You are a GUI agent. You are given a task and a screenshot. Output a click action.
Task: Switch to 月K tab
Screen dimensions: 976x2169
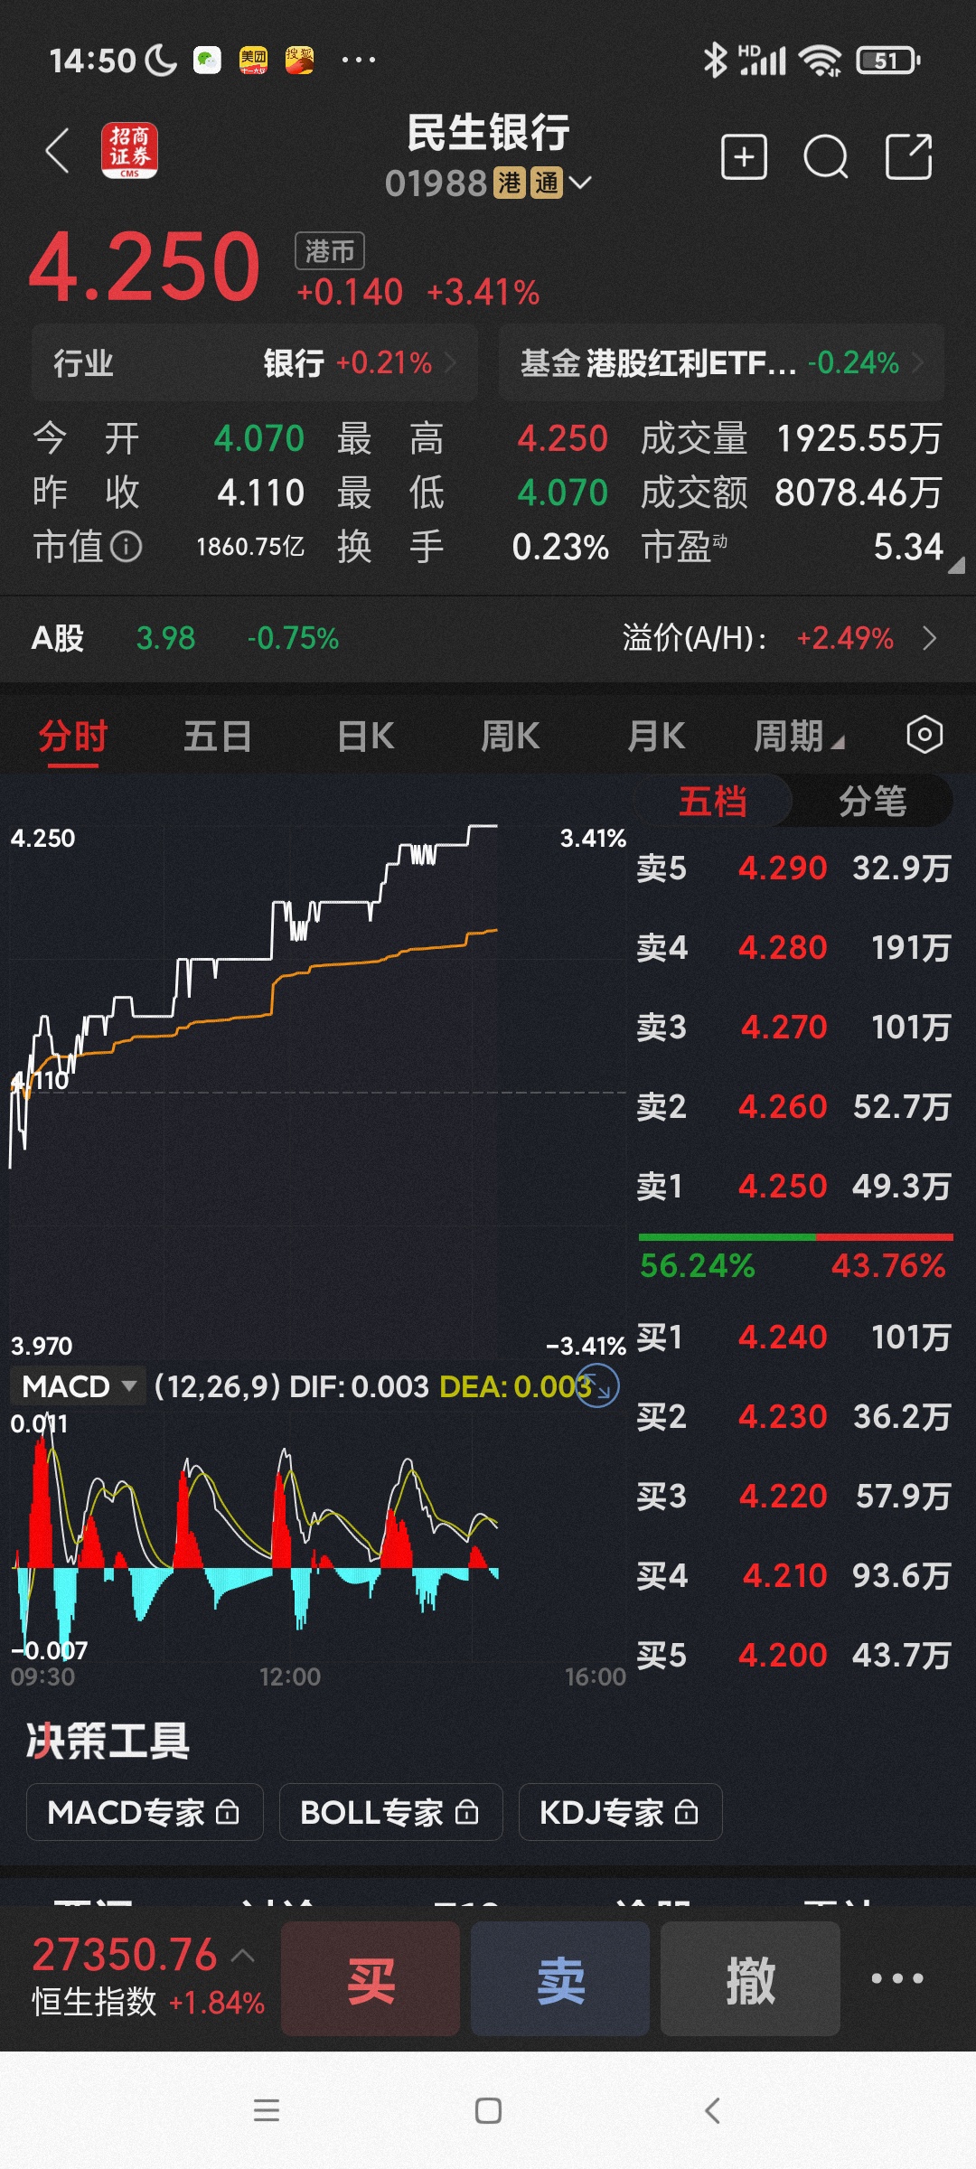[656, 737]
